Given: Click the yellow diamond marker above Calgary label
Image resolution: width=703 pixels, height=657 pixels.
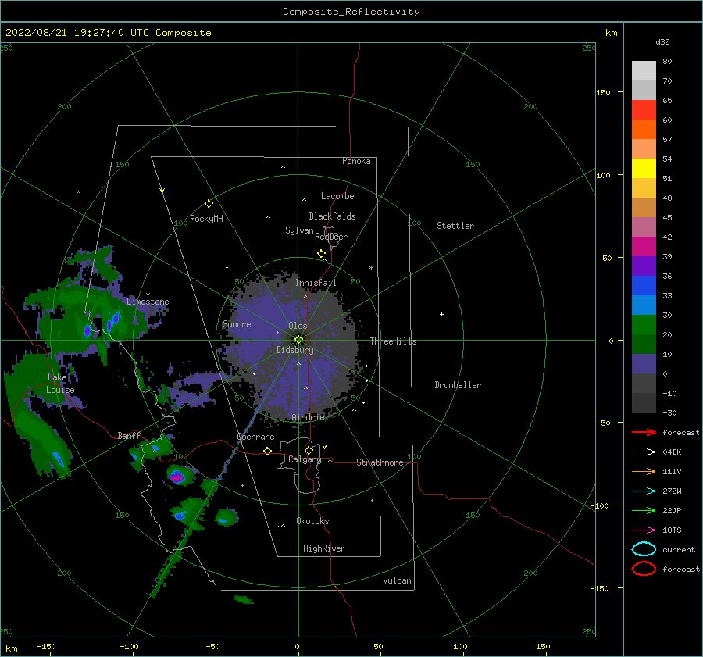Looking at the screenshot, I should (x=309, y=450).
